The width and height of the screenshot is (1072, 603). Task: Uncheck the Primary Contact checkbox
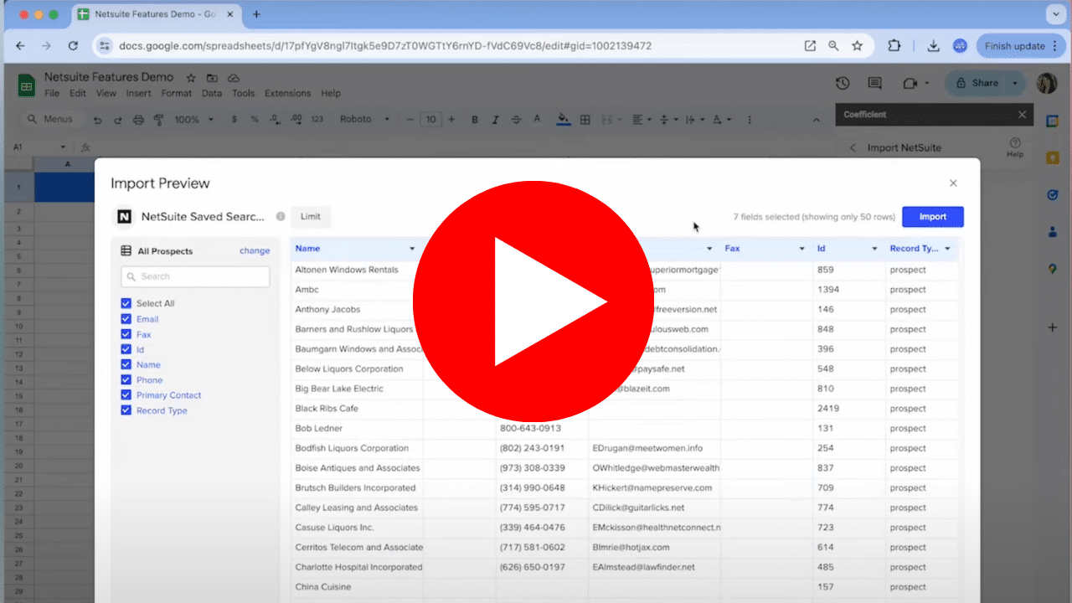point(126,395)
